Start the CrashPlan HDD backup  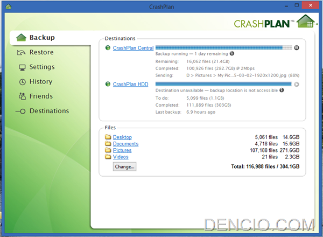[x=297, y=84]
